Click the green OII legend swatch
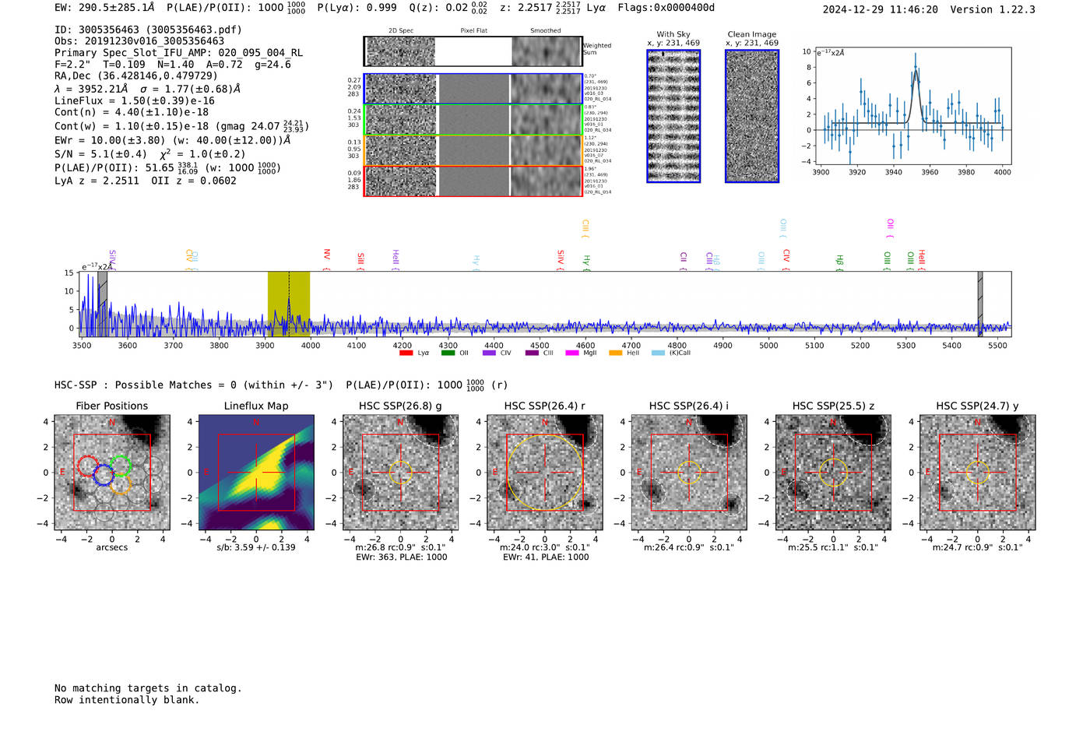Viewport: 1090px width, 742px height. pyautogui.click(x=448, y=353)
